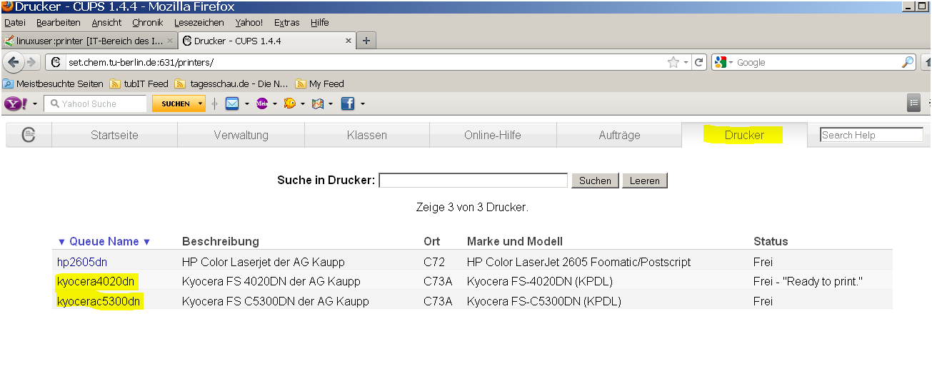Image resolution: width=932 pixels, height=386 pixels.
Task: Click the site identity icon in address bar
Action: (x=56, y=62)
